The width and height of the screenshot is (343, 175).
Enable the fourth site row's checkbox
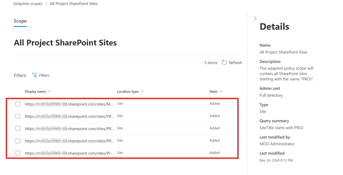point(18,141)
